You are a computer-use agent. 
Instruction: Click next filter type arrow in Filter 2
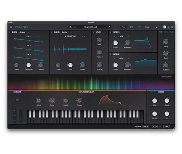click(x=129, y=58)
